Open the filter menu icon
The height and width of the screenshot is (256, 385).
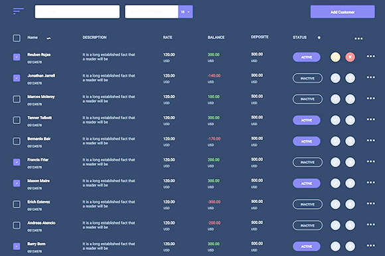(19, 11)
